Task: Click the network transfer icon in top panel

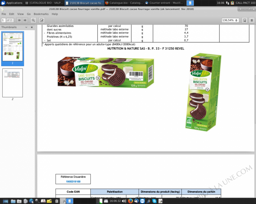Action: click(x=228, y=3)
